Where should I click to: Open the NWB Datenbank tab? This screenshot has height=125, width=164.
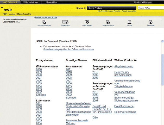[10, 2]
